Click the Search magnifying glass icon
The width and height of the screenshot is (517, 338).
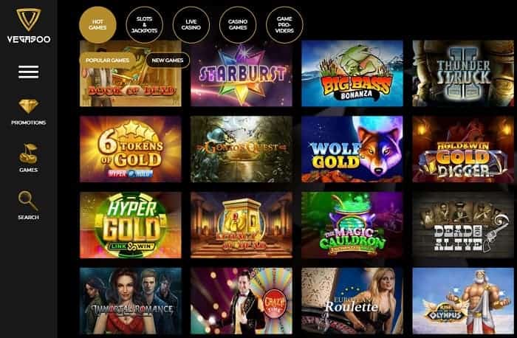click(28, 201)
